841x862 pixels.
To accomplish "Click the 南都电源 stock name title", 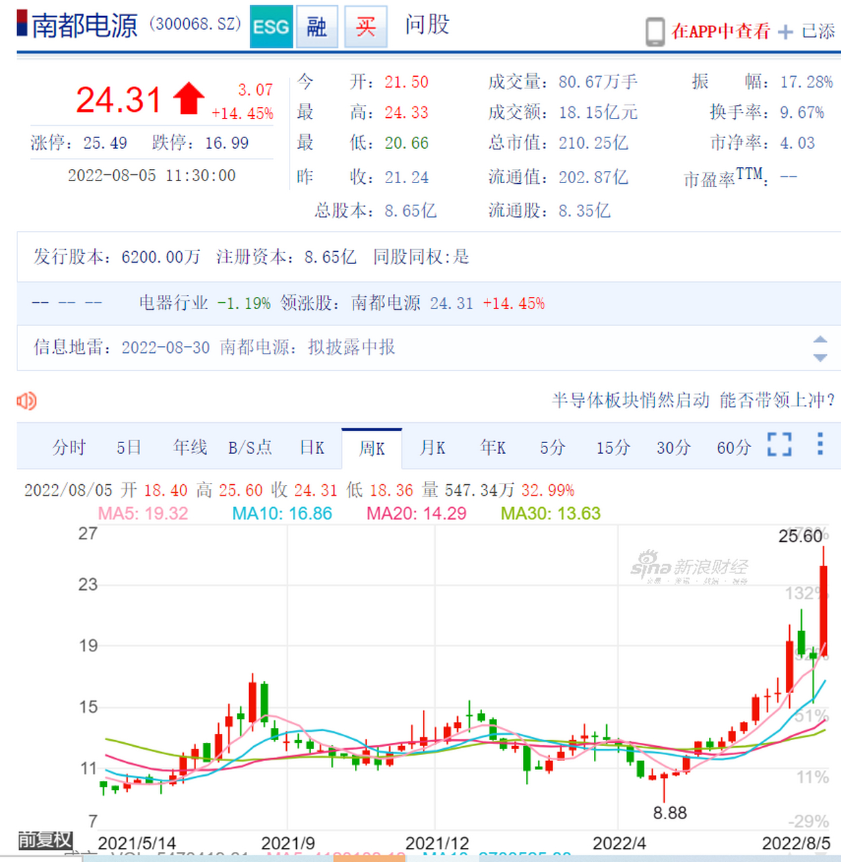I will tap(85, 26).
